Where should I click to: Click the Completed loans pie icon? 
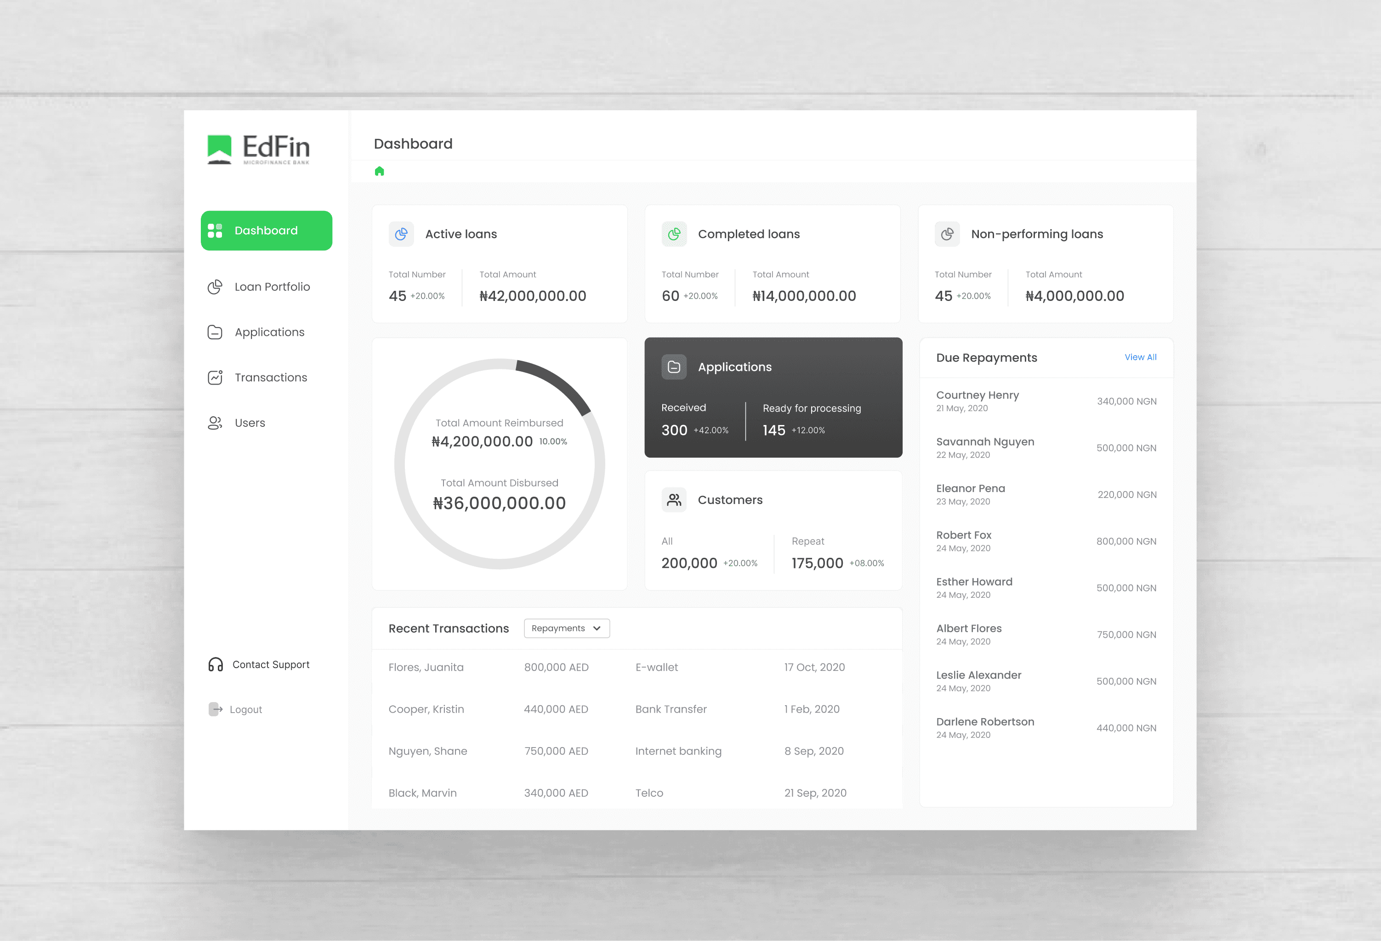(x=674, y=234)
